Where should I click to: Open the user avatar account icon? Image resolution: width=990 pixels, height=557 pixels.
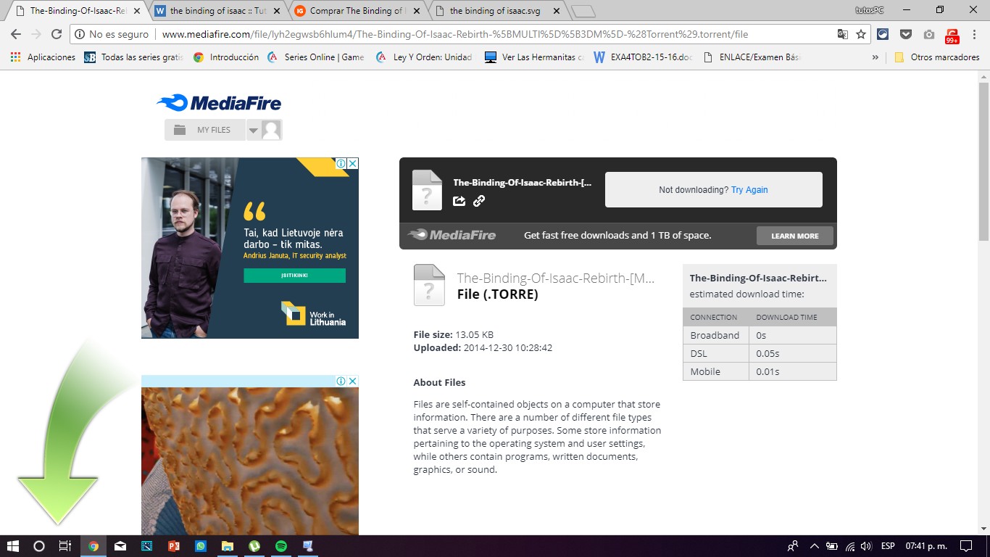[x=271, y=130]
